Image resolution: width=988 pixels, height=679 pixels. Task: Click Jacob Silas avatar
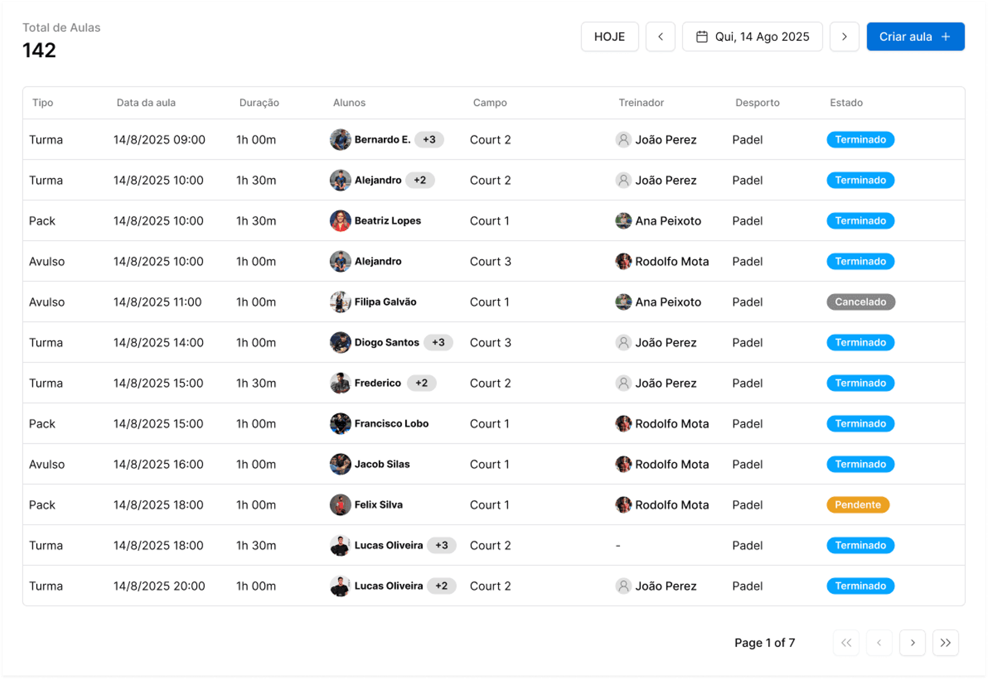[340, 464]
